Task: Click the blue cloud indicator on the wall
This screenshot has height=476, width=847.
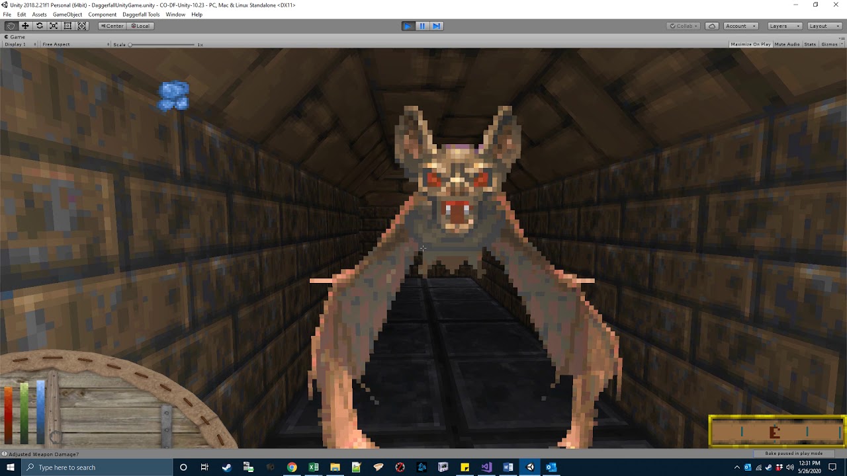Action: pos(174,95)
